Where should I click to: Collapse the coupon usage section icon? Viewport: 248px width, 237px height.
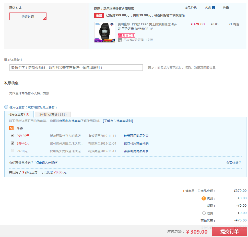[6, 107]
